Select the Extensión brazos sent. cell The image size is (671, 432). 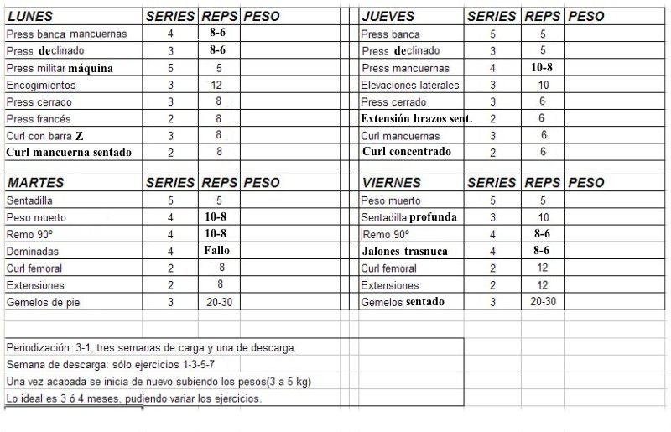point(417,119)
